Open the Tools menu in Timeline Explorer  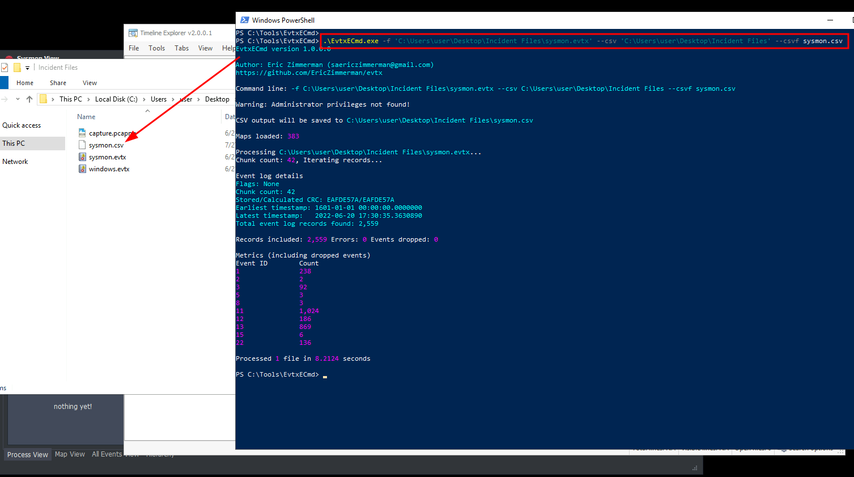tap(157, 48)
